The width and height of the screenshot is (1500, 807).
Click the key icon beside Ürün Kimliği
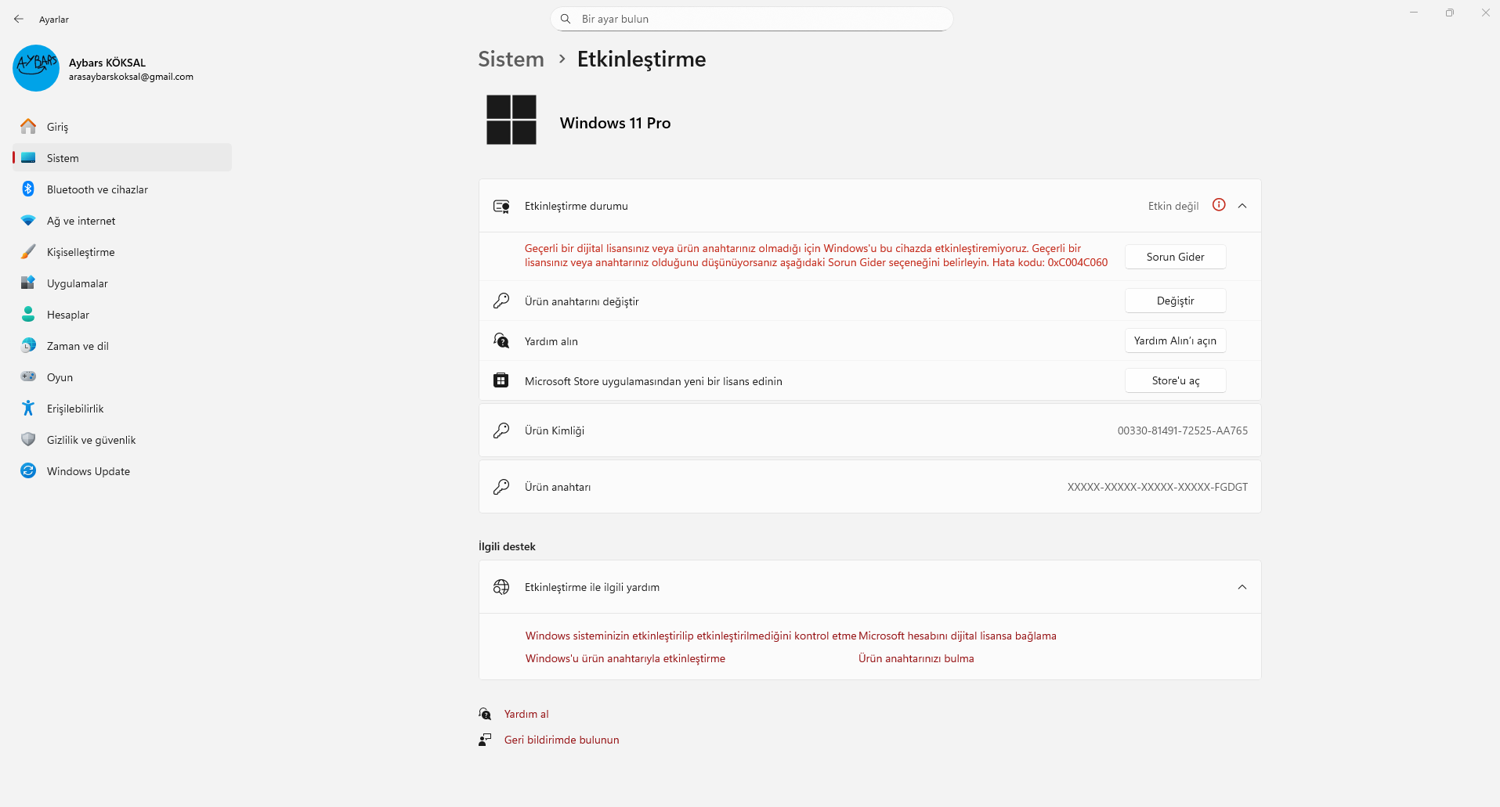pos(501,431)
